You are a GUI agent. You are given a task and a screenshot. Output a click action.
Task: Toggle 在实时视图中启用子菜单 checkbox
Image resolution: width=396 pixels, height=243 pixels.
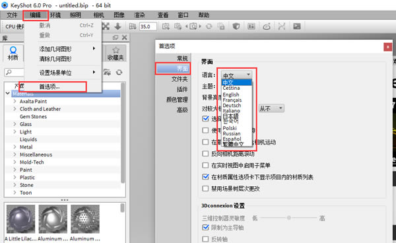[x=205, y=165]
